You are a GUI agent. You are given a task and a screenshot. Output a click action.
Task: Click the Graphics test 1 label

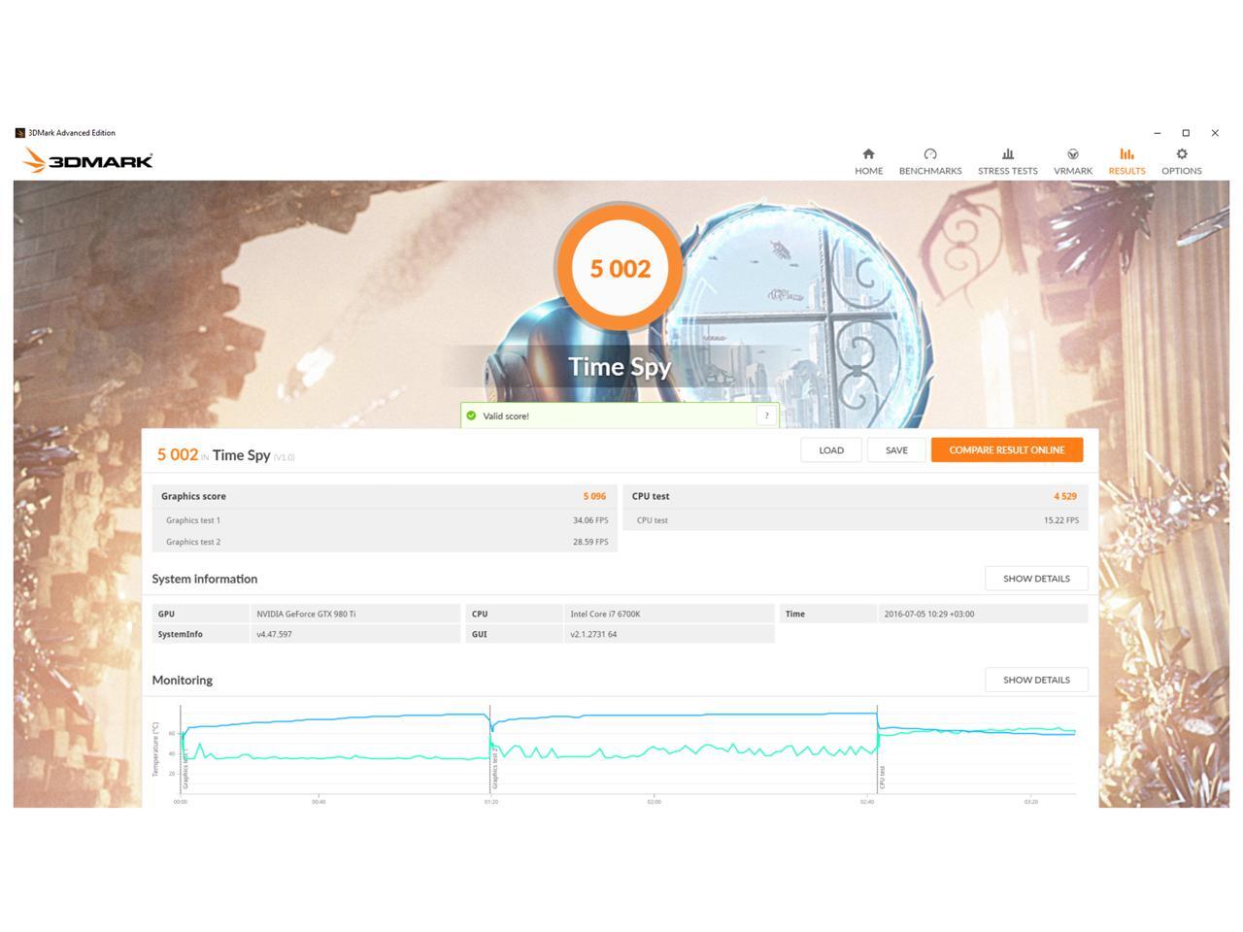[193, 520]
